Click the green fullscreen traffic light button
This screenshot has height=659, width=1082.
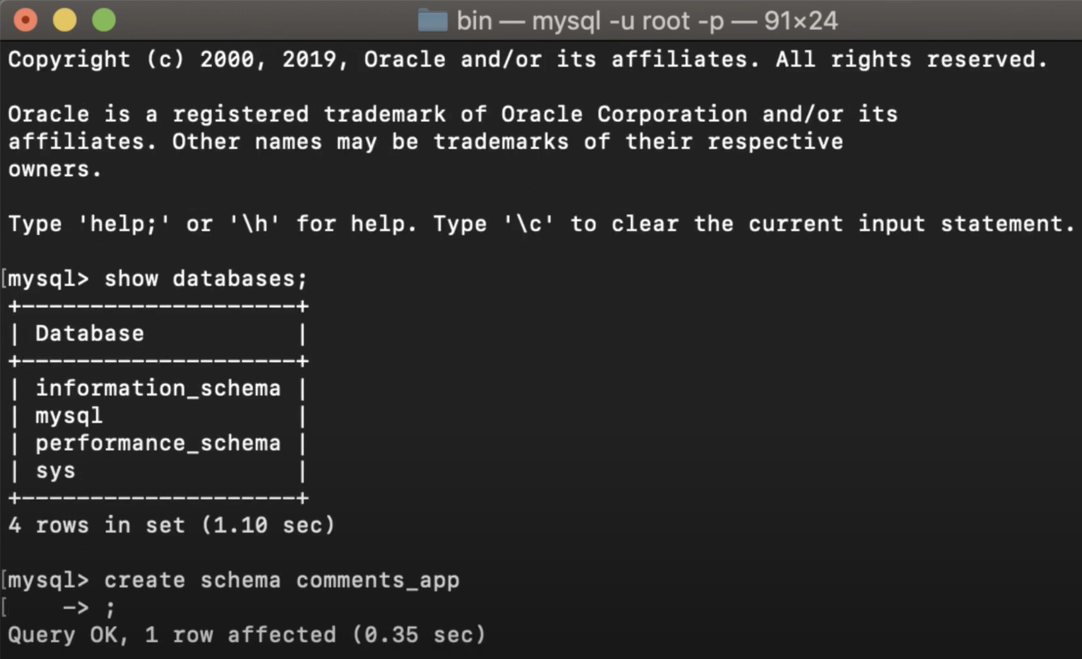[x=103, y=20]
